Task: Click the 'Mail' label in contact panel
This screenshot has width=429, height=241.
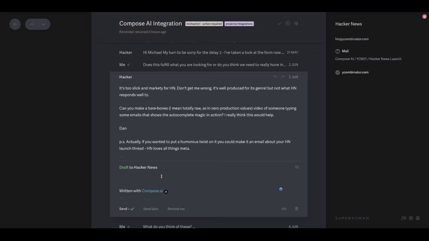Action: [345, 51]
